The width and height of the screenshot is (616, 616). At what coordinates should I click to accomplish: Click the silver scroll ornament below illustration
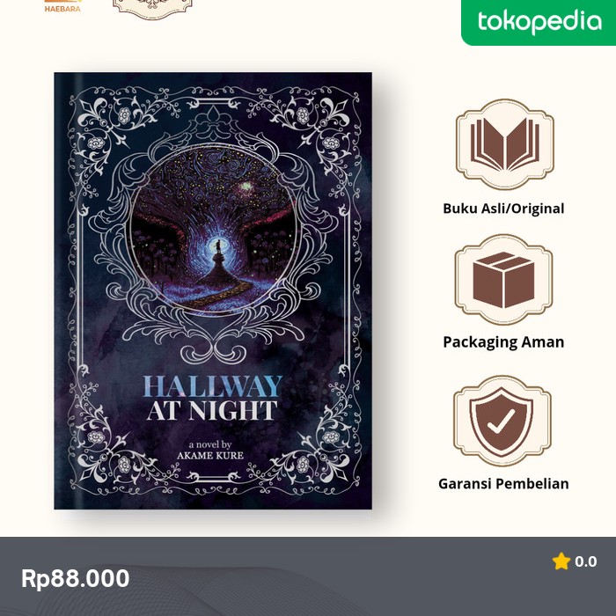tap(213, 351)
